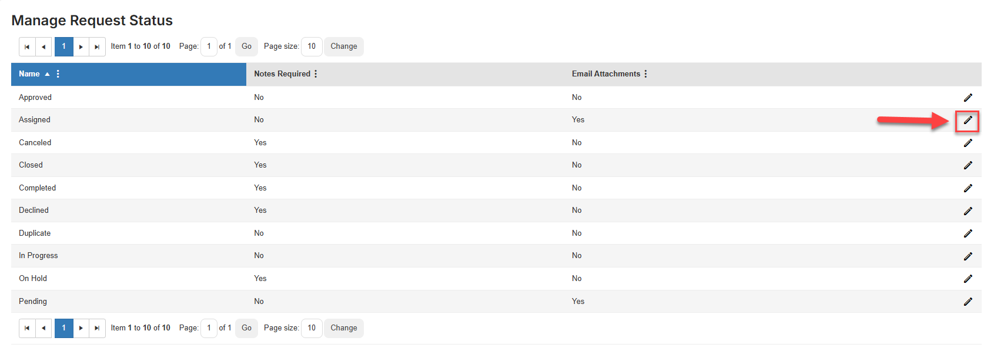
Task: Sort by the Name column header
Action: (29, 74)
